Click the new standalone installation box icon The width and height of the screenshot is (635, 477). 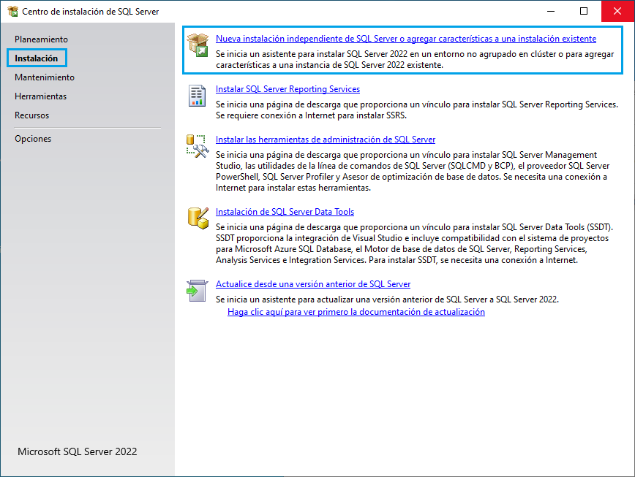pyautogui.click(x=198, y=45)
